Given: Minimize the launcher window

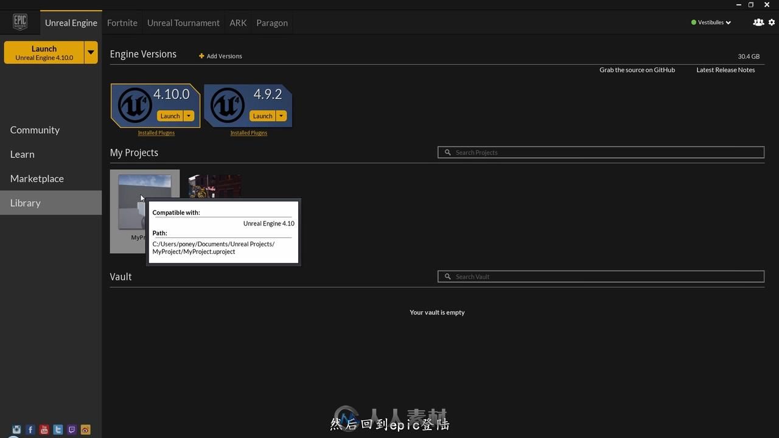Looking at the screenshot, I should (x=739, y=5).
